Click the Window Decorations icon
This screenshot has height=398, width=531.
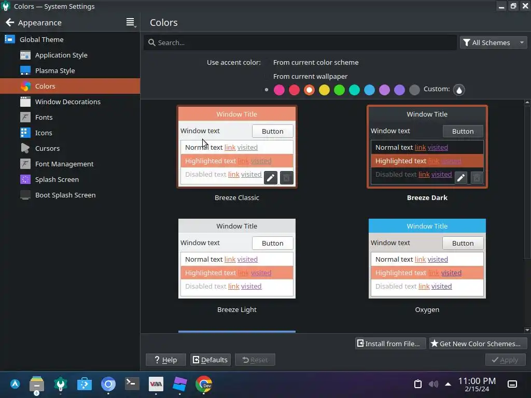[25, 102]
